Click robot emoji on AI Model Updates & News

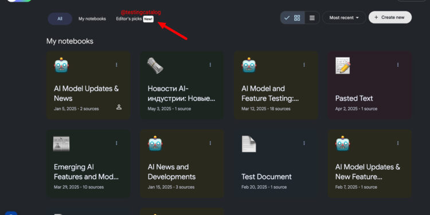click(x=61, y=65)
